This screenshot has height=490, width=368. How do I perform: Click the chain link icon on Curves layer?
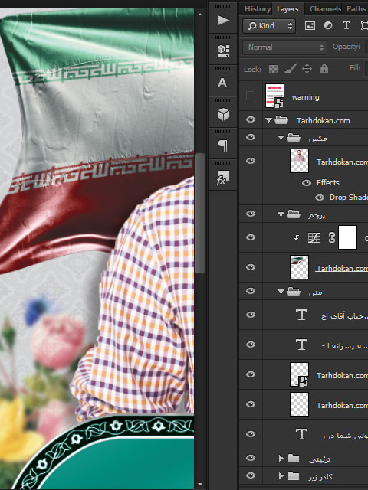click(332, 238)
